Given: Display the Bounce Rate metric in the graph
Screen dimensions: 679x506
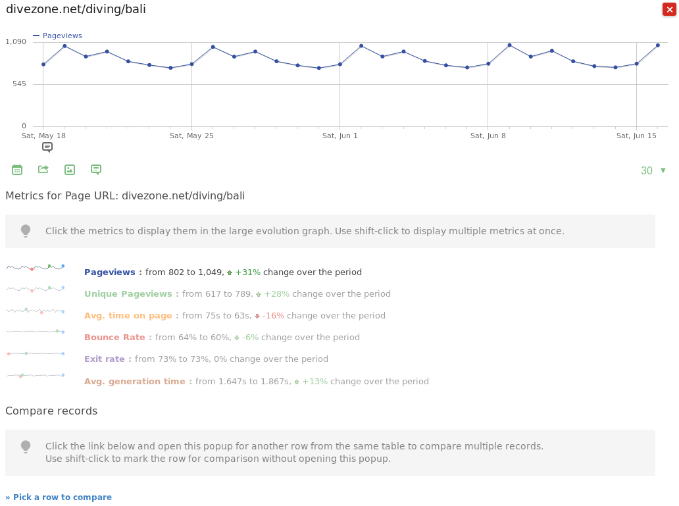Looking at the screenshot, I should (115, 337).
